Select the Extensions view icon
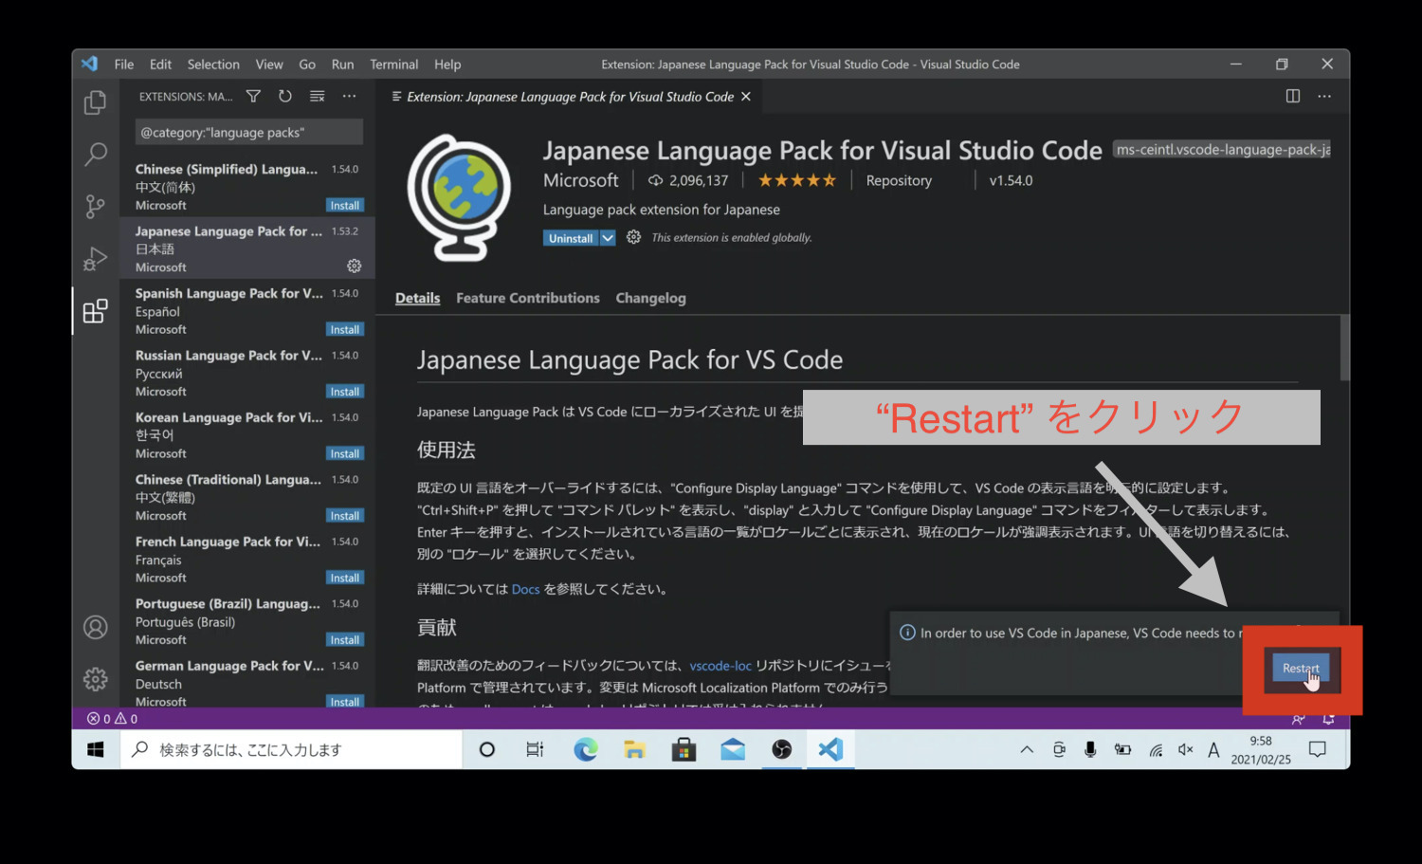Viewport: 1422px width, 864px height. click(95, 310)
